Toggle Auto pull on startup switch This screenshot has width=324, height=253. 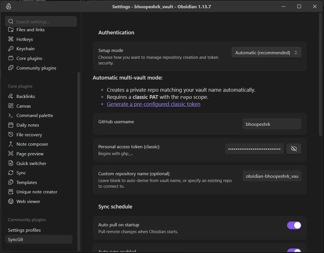tap(294, 225)
